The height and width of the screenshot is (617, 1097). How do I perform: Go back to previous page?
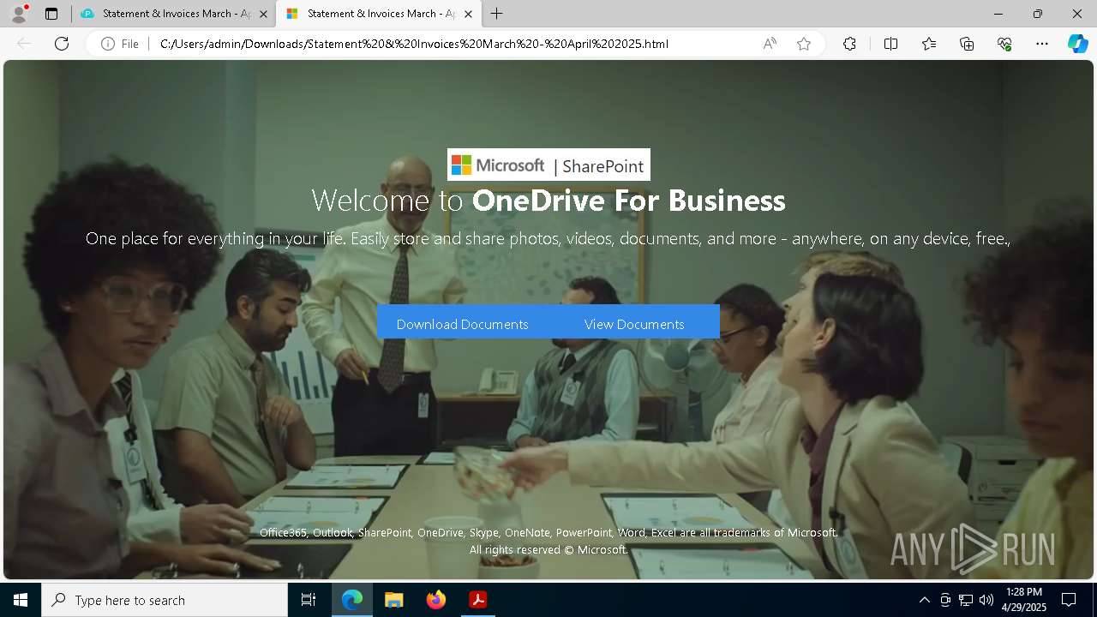[x=24, y=44]
